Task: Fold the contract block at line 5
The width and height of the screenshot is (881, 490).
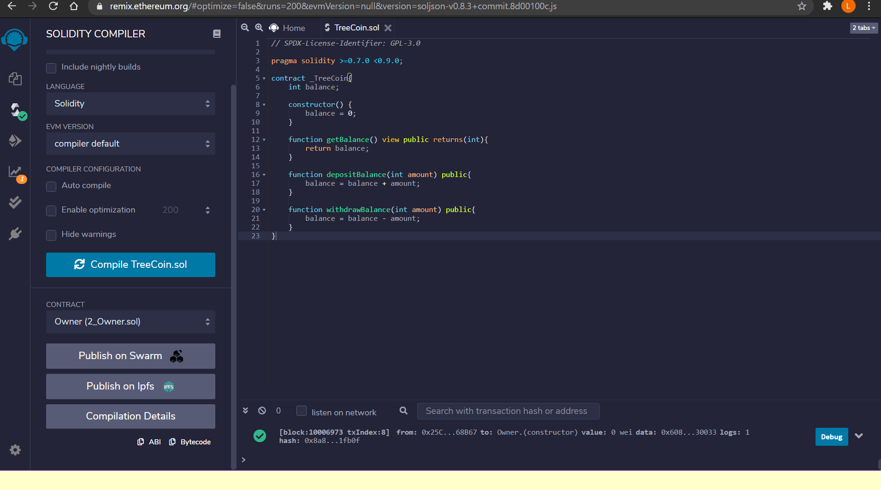Action: pyautogui.click(x=264, y=78)
